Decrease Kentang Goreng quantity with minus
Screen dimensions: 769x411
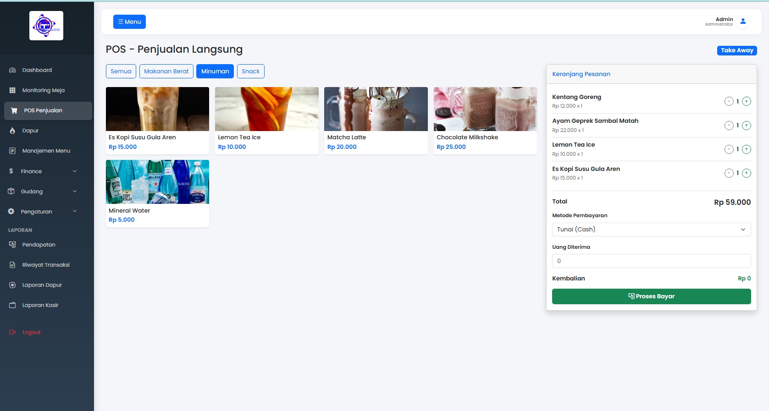click(x=729, y=101)
